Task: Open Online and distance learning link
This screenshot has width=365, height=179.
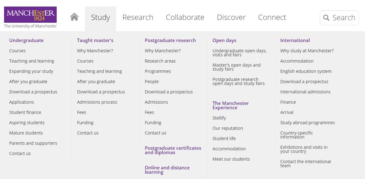Action: (x=167, y=170)
